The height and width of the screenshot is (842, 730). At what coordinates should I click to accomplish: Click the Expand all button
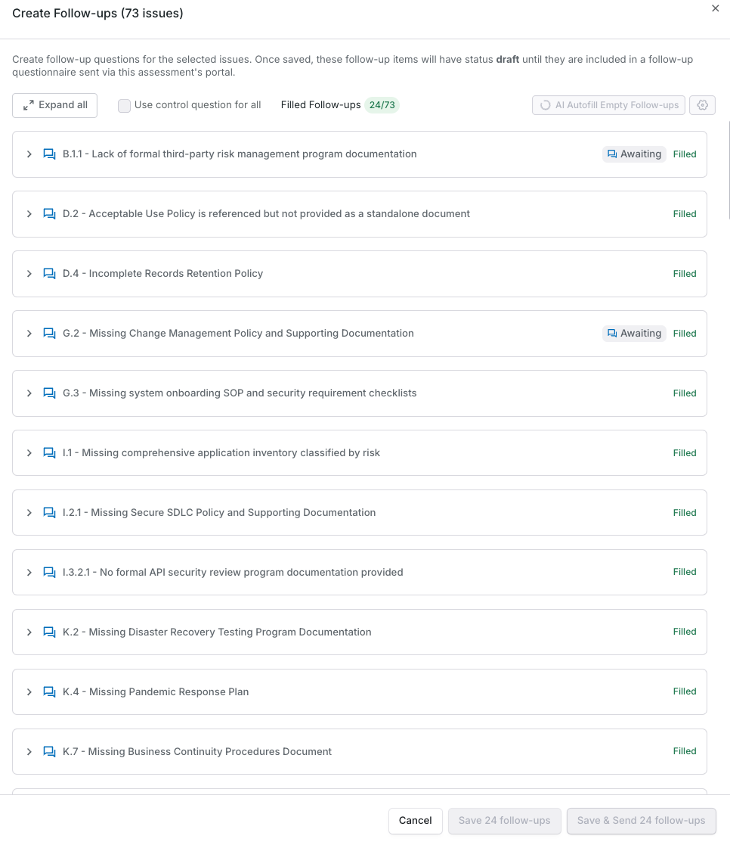point(54,105)
